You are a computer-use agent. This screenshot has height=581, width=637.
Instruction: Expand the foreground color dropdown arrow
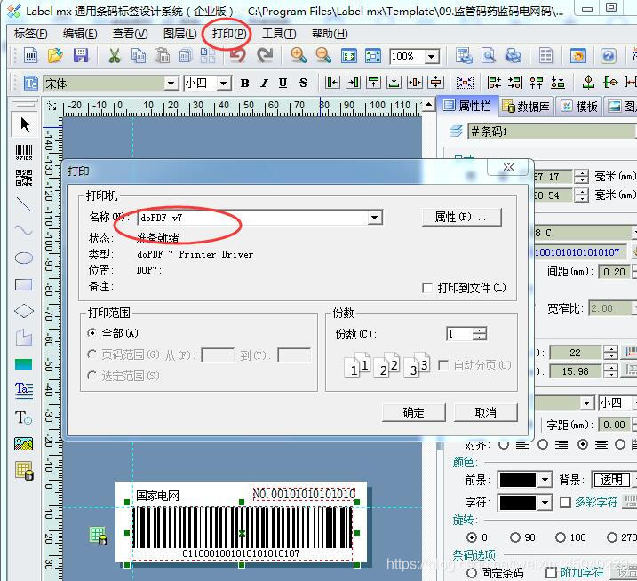[545, 480]
